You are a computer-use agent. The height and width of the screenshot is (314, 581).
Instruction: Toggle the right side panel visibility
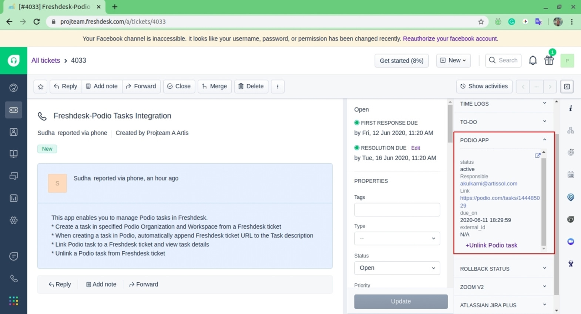[567, 86]
